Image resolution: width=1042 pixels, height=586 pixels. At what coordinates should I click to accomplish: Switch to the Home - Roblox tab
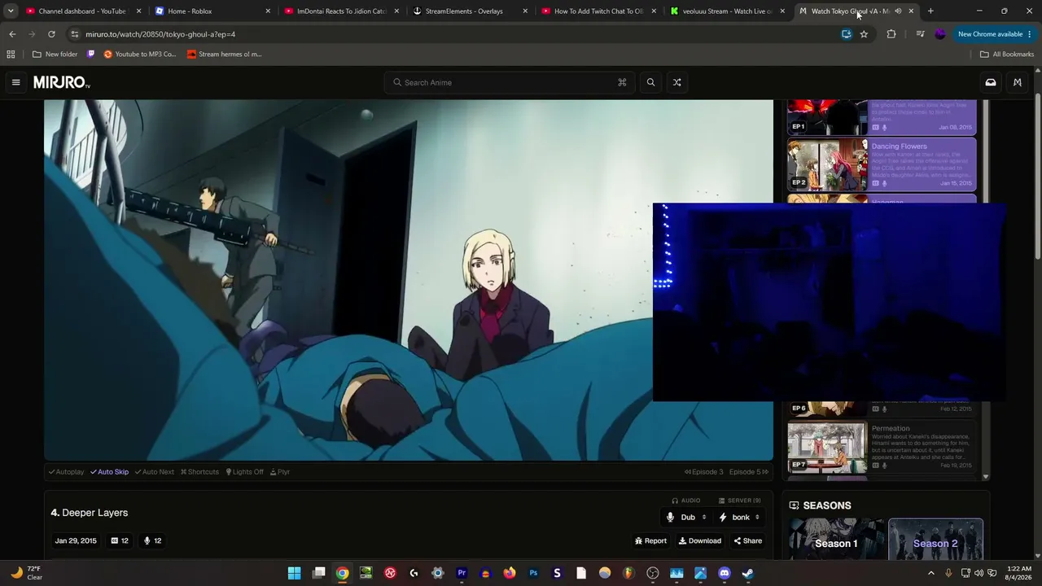(212, 11)
